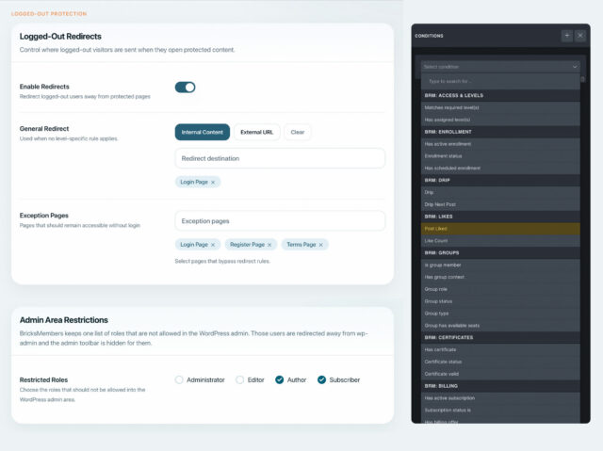The image size is (603, 451).
Task: Uncheck the Author restricted role
Action: [x=280, y=380]
